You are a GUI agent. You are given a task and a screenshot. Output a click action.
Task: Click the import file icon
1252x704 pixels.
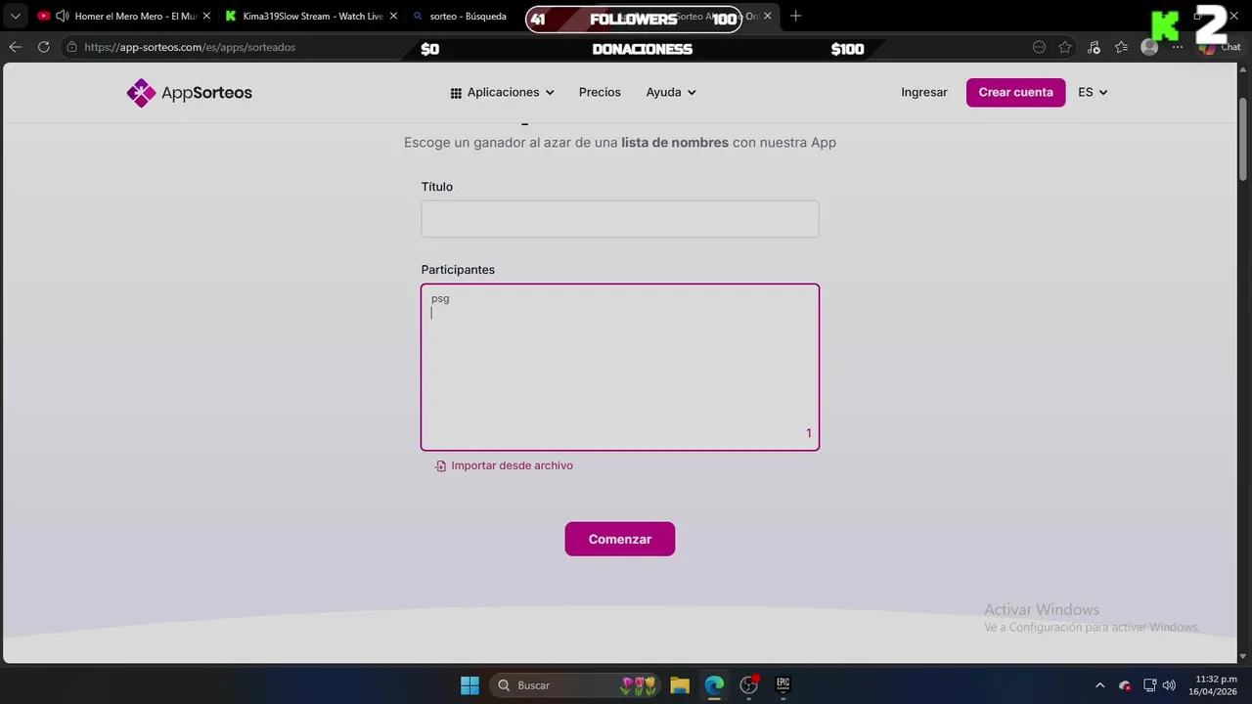coord(440,466)
